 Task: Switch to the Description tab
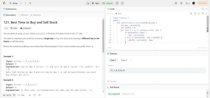coord(9,15)
